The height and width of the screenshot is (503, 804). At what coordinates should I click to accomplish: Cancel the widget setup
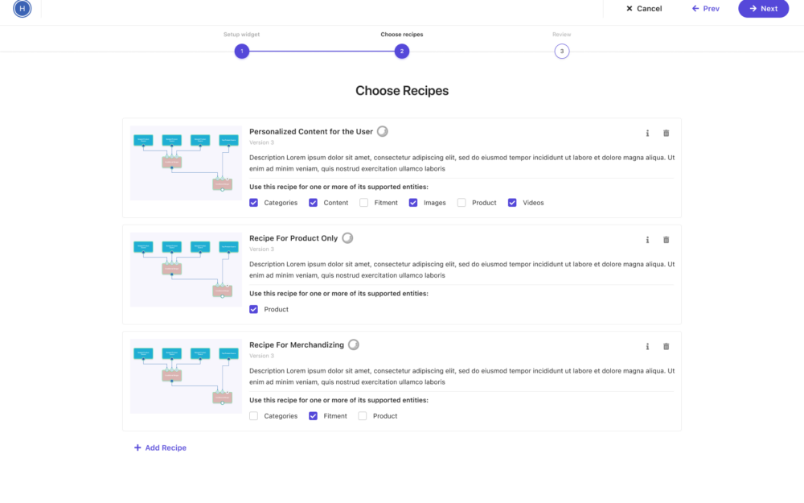[x=643, y=9]
